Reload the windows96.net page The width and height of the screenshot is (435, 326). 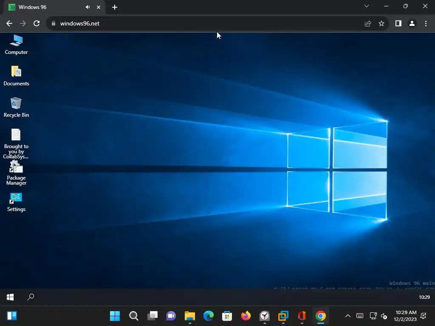pos(37,24)
